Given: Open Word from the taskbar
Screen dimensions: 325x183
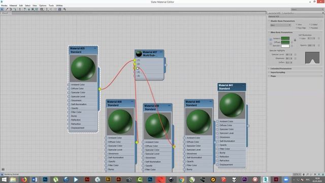Looking at the screenshot, I should [35, 179].
